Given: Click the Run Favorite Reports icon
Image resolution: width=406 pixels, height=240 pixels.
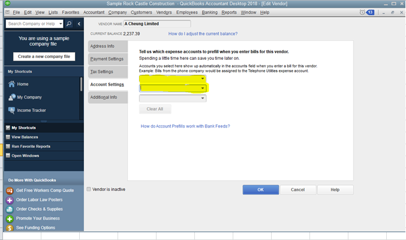Looking at the screenshot, I should pos(8,146).
